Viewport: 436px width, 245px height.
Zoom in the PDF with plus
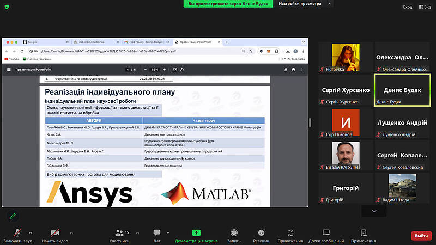click(165, 70)
